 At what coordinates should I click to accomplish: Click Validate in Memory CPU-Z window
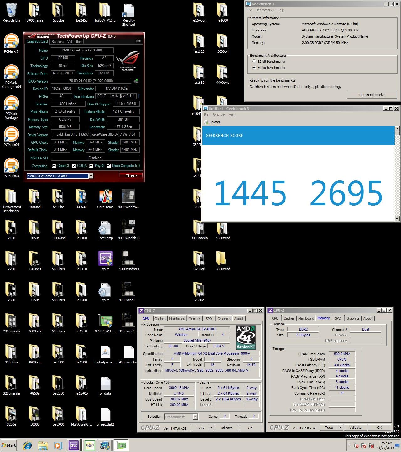(x=355, y=428)
